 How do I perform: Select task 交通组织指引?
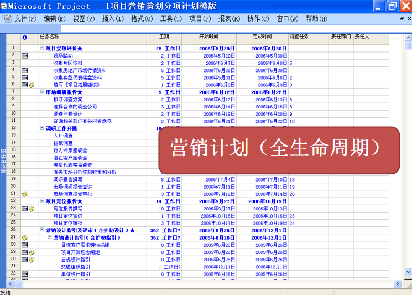75,267
